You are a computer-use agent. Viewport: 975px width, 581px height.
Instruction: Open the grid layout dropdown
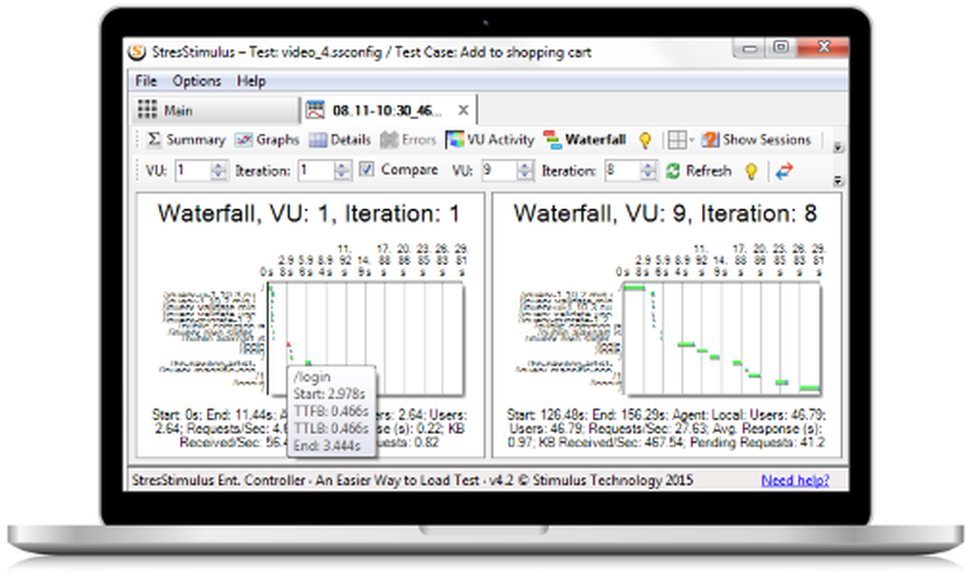681,140
